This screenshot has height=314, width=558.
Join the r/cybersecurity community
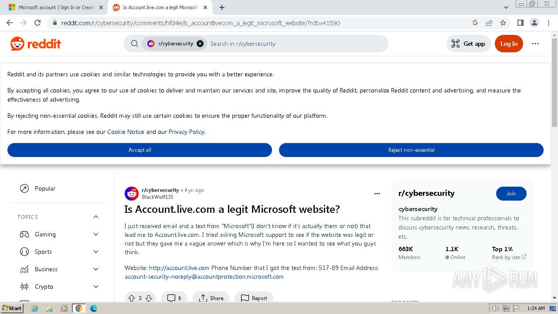click(511, 194)
